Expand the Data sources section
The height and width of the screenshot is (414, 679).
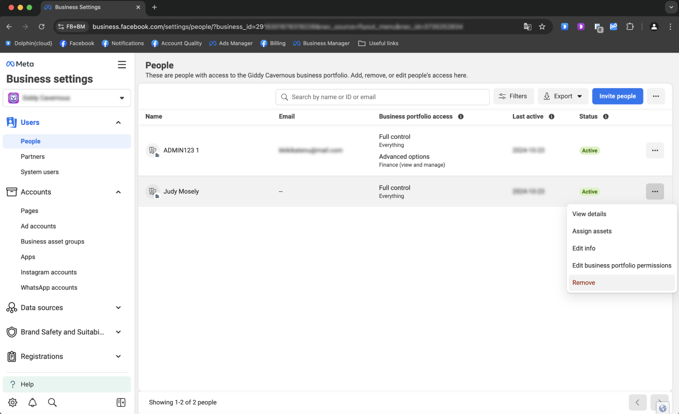coord(118,308)
